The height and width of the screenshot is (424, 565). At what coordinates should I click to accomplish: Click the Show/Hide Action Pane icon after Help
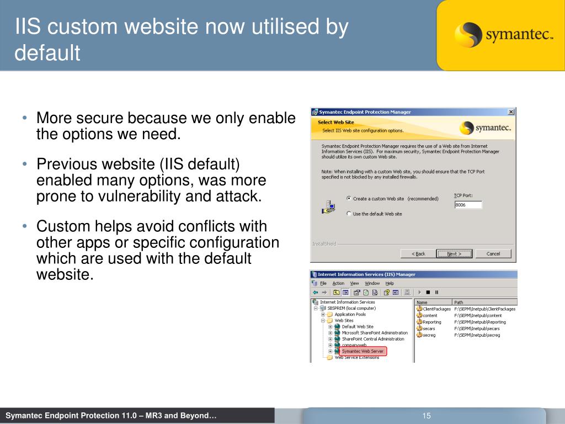[x=396, y=293]
